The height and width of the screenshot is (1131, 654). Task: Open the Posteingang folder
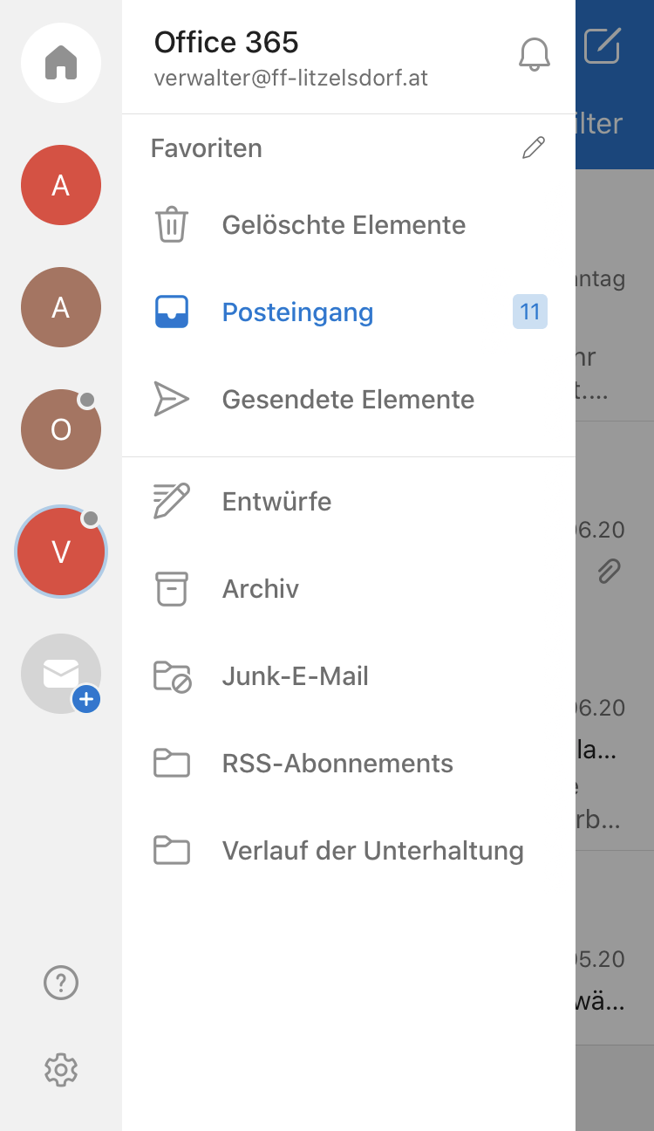349,312
